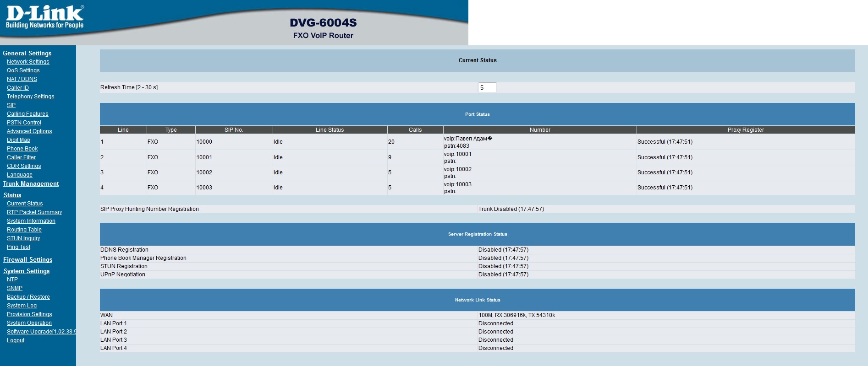This screenshot has width=868, height=366.
Task: Open the NAT / DDNS link
Action: [x=22, y=79]
